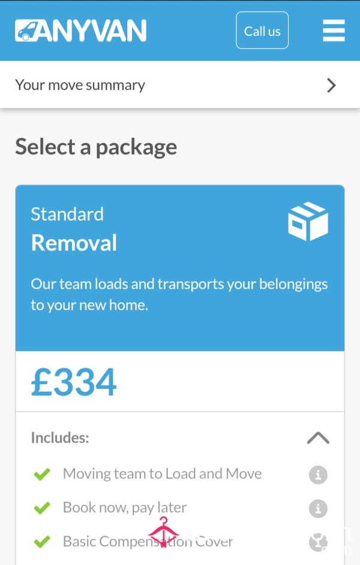
Task: Click the green check for Book now, pay later
Action: [42, 508]
